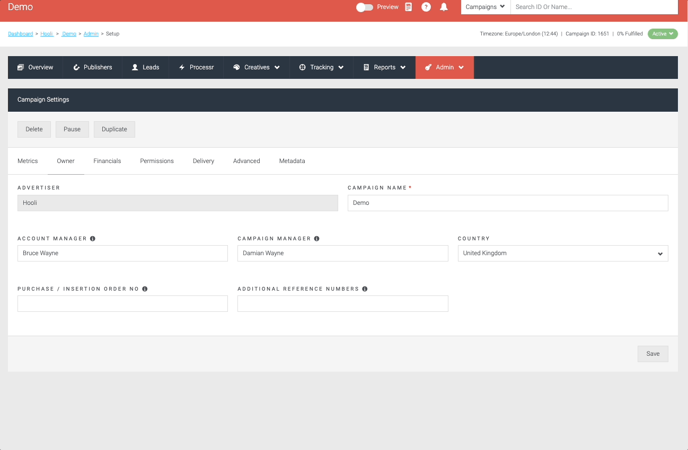The height and width of the screenshot is (450, 688).
Task: Open the document notes icon in header
Action: coord(408,7)
